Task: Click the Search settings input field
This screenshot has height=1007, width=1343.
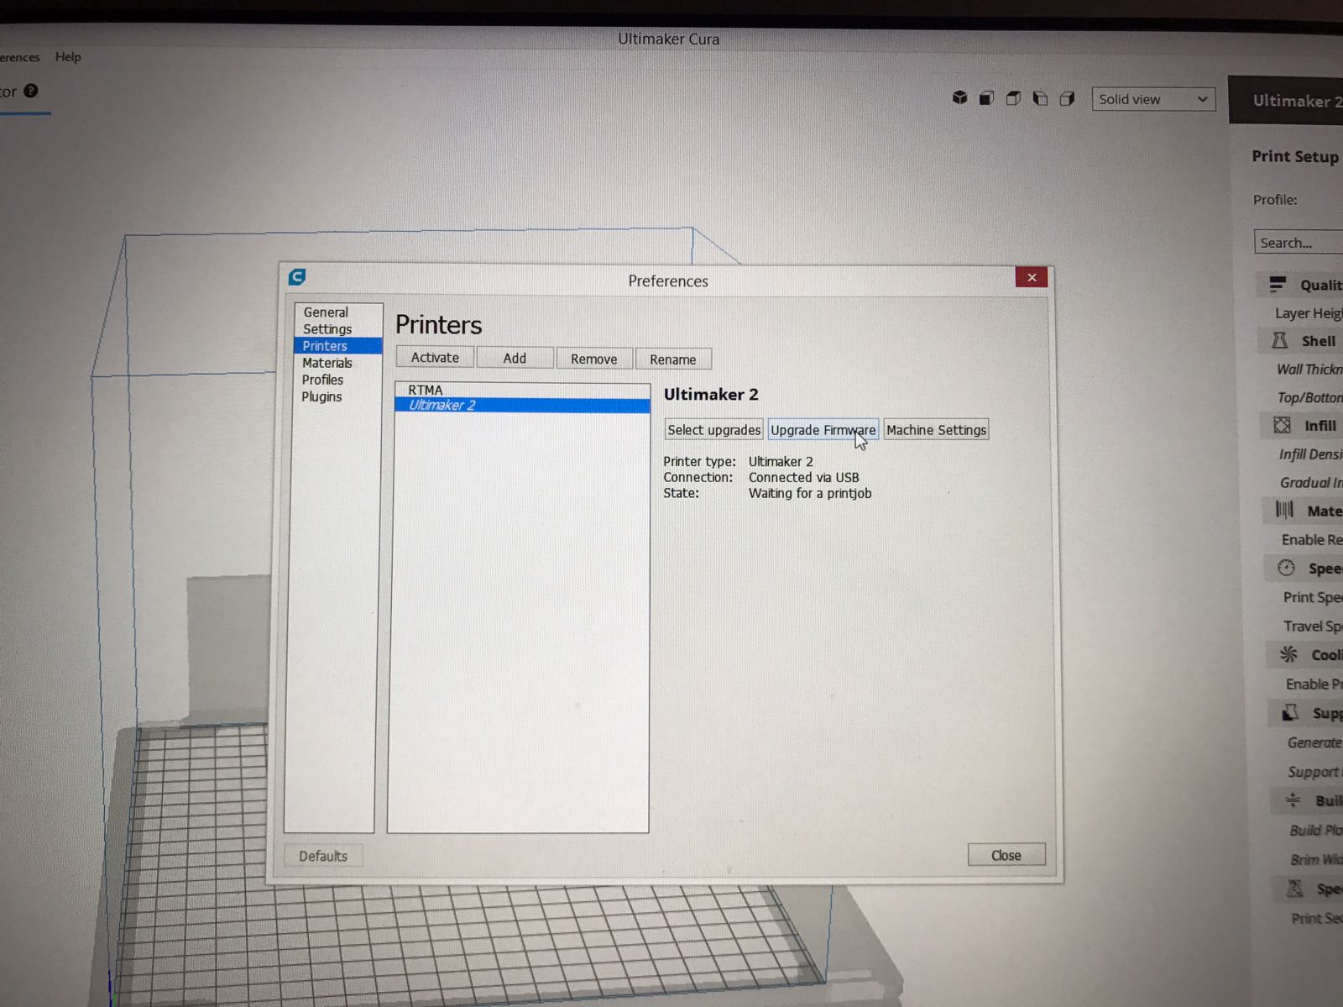Action: 1298,242
